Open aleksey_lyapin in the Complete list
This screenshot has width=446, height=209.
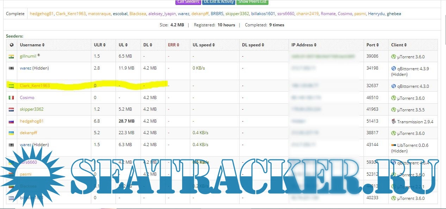click(x=162, y=14)
